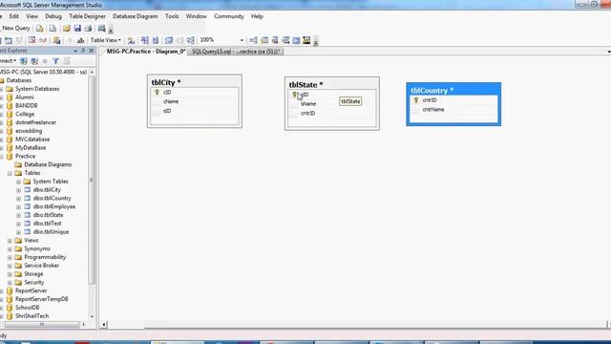Select the Database Diagrams folder
The height and width of the screenshot is (344, 611).
pos(48,164)
